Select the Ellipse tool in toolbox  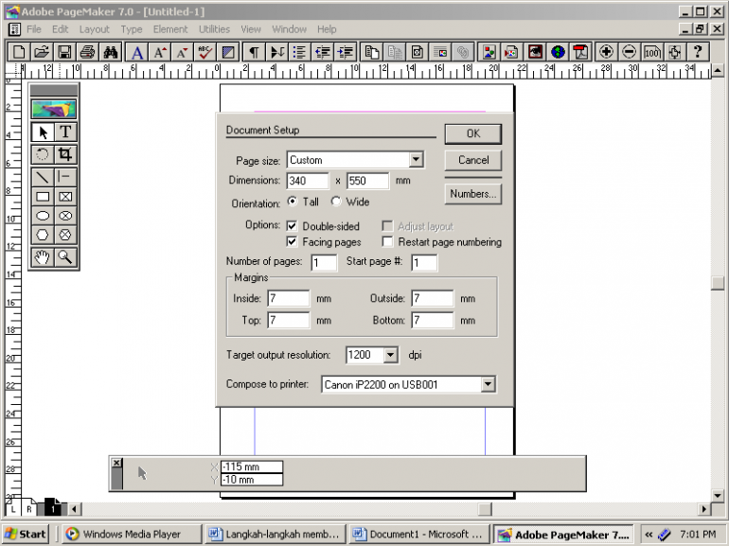click(x=43, y=216)
